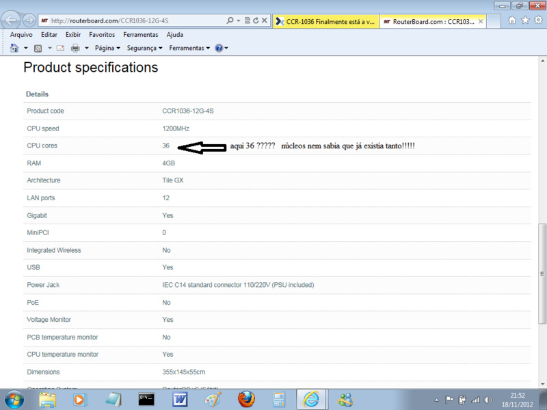Open Microsoft Word from the taskbar
The height and width of the screenshot is (410, 547).
[x=180, y=400]
